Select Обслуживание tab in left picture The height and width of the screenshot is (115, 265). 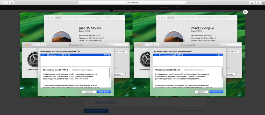(111, 18)
